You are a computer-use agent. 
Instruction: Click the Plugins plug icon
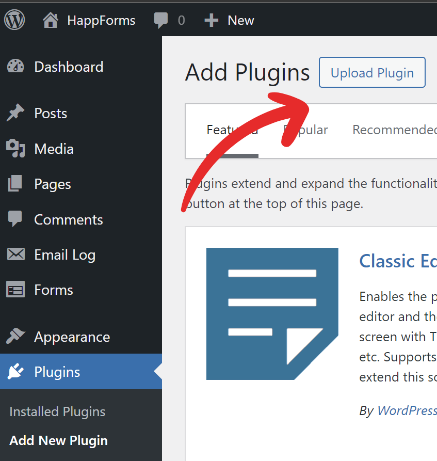point(15,371)
